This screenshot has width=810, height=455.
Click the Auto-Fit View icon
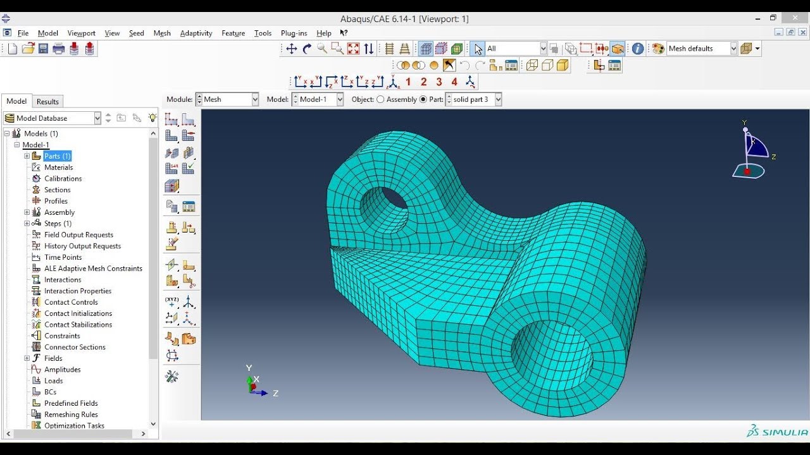click(353, 49)
